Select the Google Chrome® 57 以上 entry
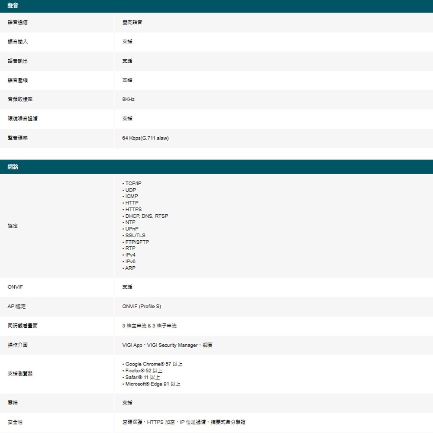Image resolution: width=433 pixels, height=433 pixels. click(153, 364)
